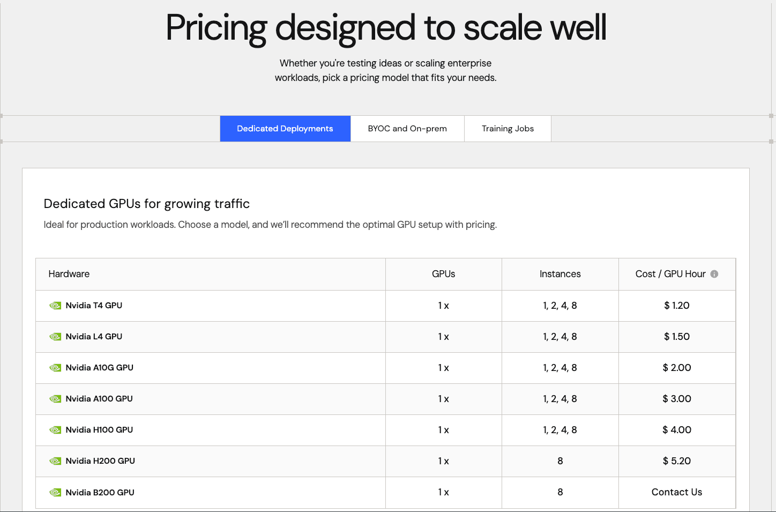Viewport: 776px width, 512px height.
Task: Select the Nvidia B200 GPU hardware name
Action: (x=100, y=492)
